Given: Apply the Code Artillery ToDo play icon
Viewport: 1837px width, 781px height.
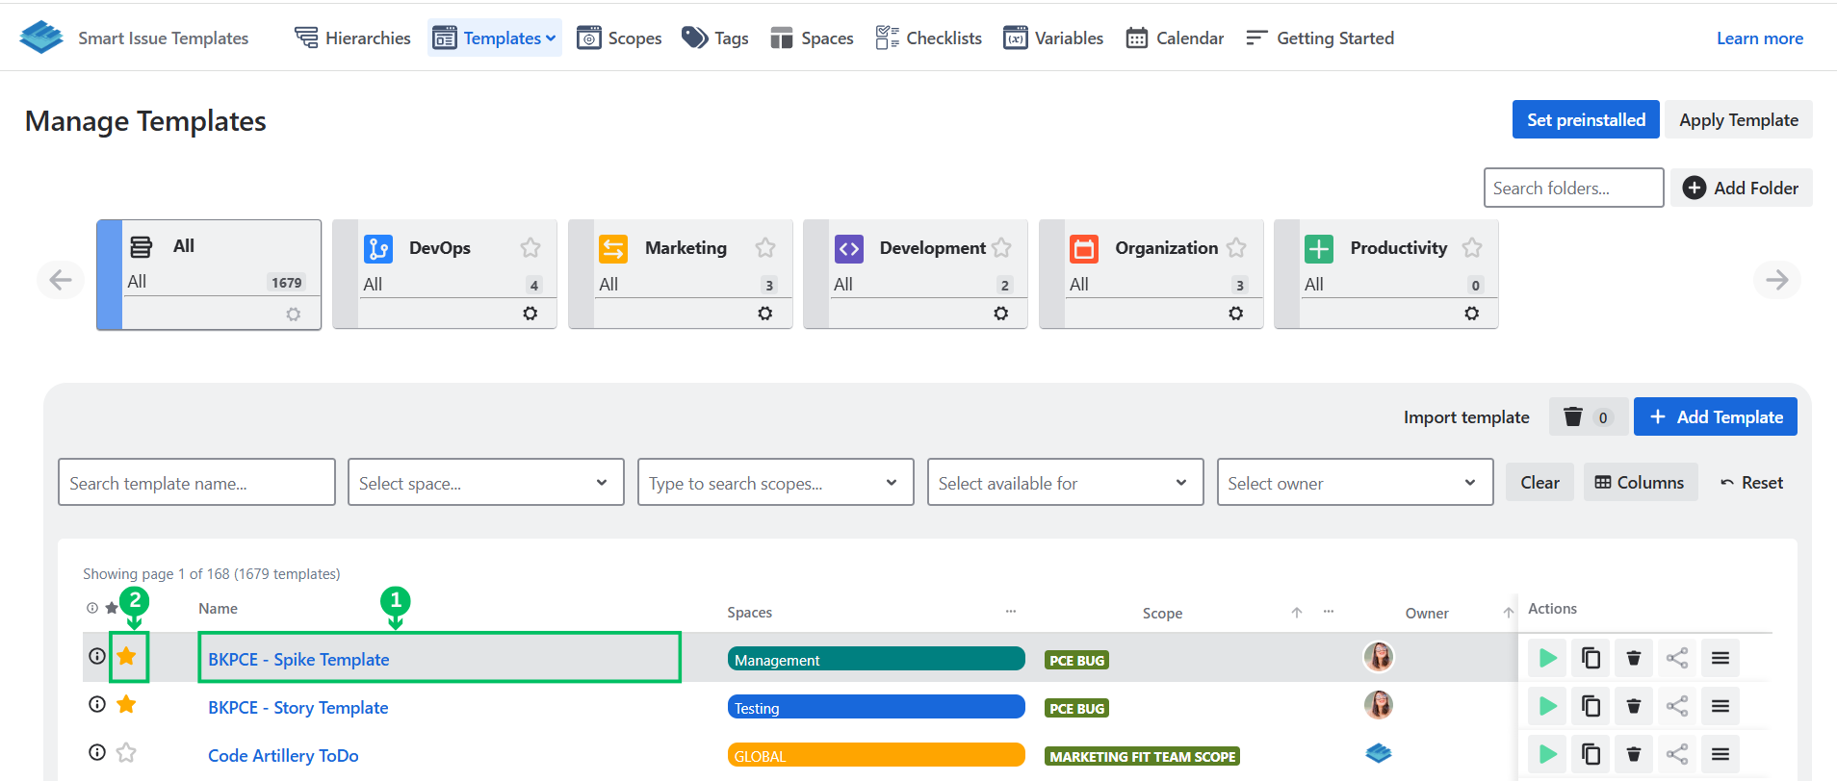Looking at the screenshot, I should pyautogui.click(x=1547, y=754).
